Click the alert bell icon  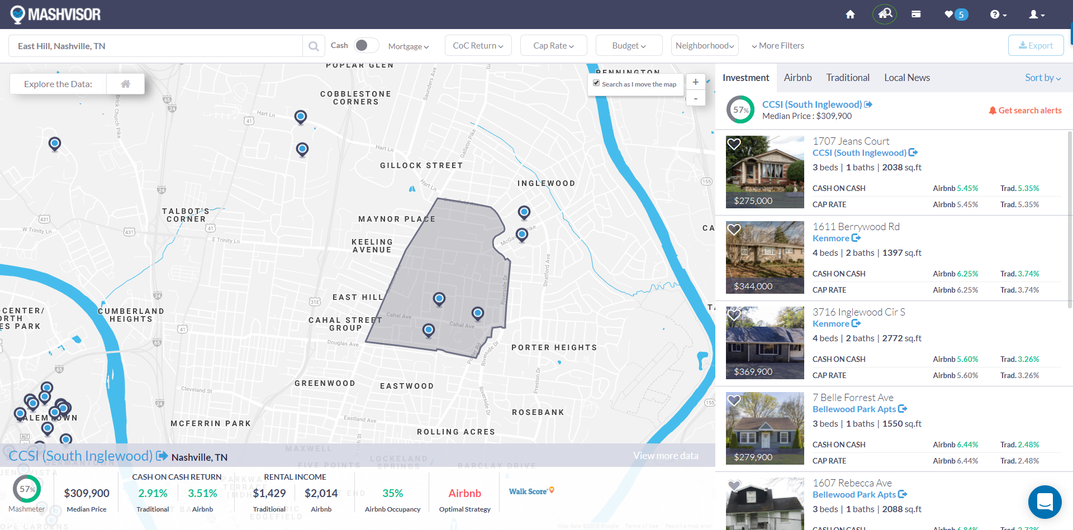tap(993, 110)
